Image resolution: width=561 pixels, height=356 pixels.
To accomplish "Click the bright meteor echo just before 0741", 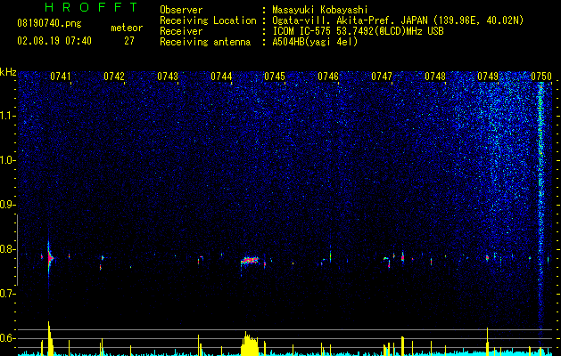I will pyautogui.click(x=49, y=258).
